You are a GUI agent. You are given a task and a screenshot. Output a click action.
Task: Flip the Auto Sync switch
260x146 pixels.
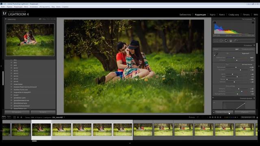pos(214,112)
